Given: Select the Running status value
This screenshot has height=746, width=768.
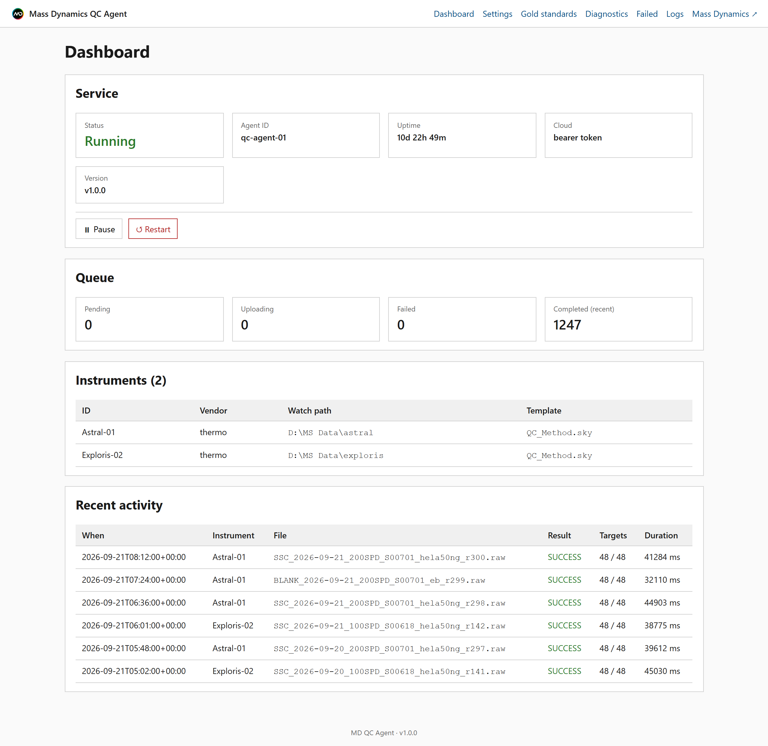Looking at the screenshot, I should (x=110, y=141).
